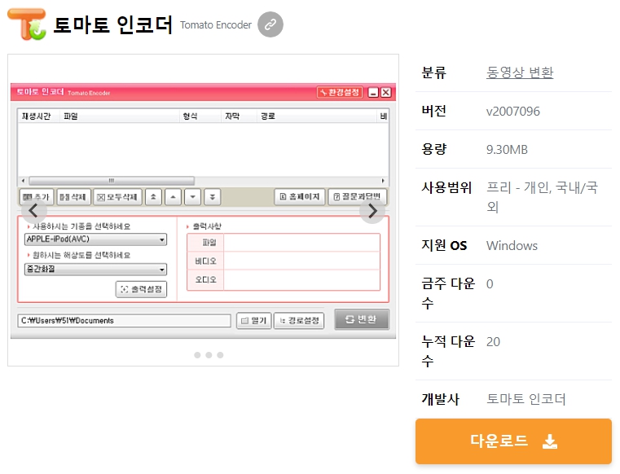The height and width of the screenshot is (474, 620).
Task: Click the 파일 output info field
Action: point(301,243)
